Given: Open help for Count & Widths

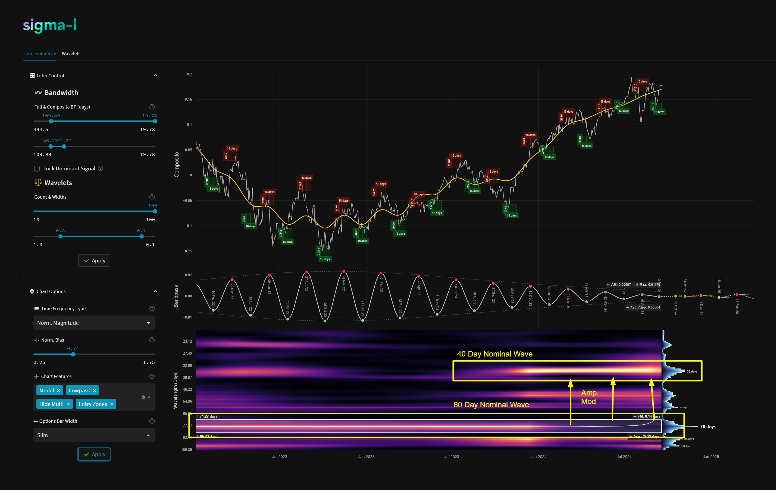Looking at the screenshot, I should pos(152,197).
